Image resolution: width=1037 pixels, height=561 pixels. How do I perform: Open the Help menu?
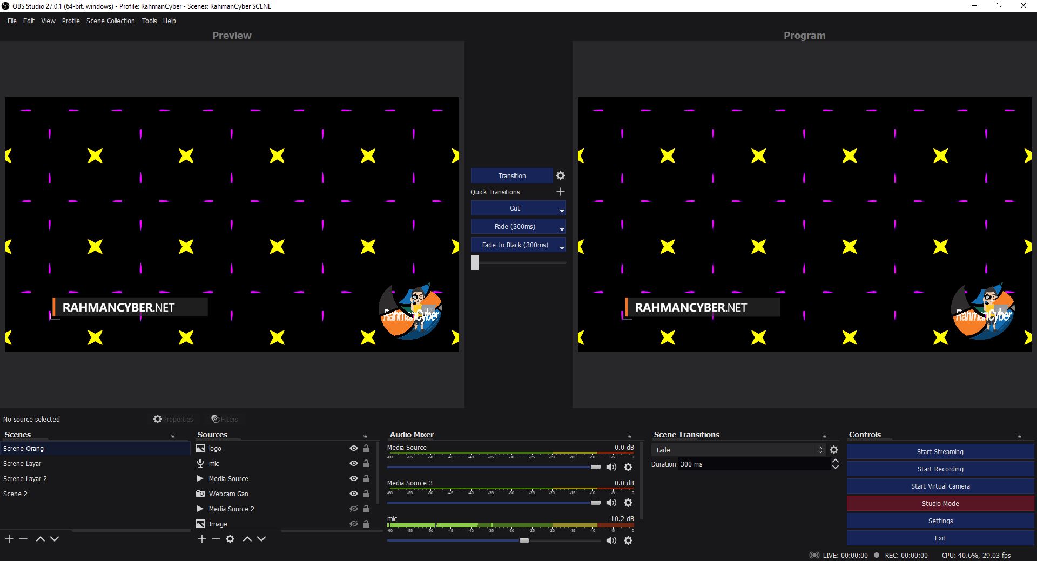(170, 21)
